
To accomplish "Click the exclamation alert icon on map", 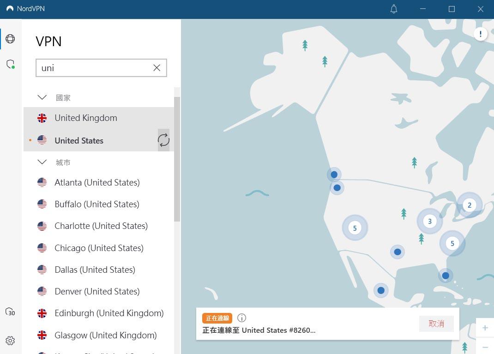I will coord(481,34).
